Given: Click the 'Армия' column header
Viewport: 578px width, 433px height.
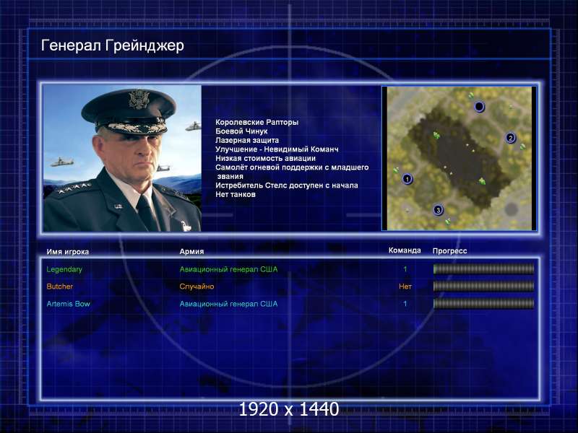Looking at the screenshot, I should click(x=191, y=251).
